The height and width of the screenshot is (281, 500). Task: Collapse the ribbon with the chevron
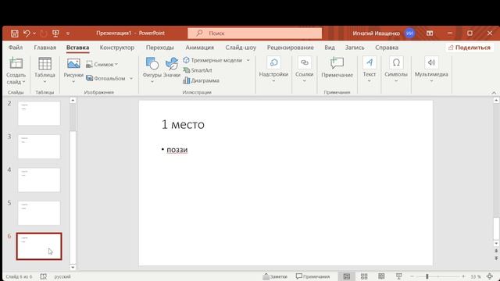click(494, 93)
